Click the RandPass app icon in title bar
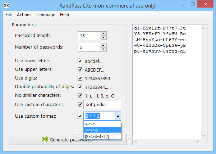Screen dimensions: 216x154 point(6,5)
